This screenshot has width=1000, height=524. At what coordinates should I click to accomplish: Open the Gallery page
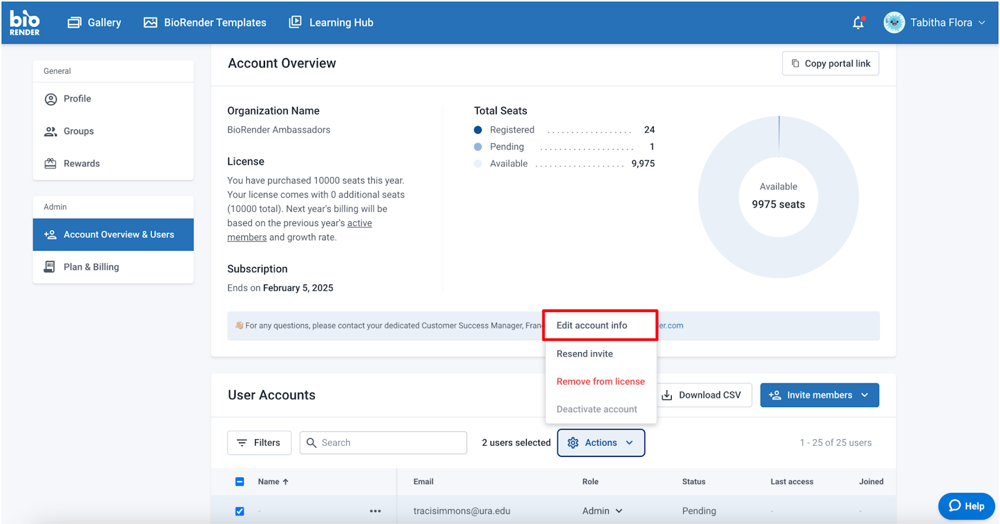click(x=94, y=23)
